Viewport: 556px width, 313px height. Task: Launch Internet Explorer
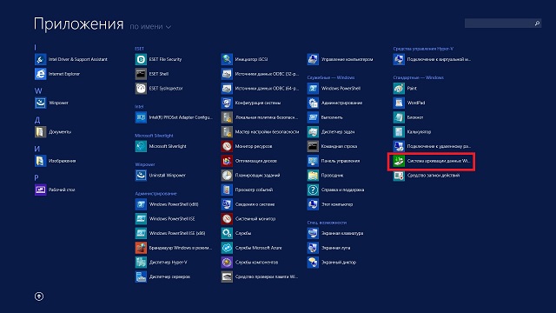57,74
